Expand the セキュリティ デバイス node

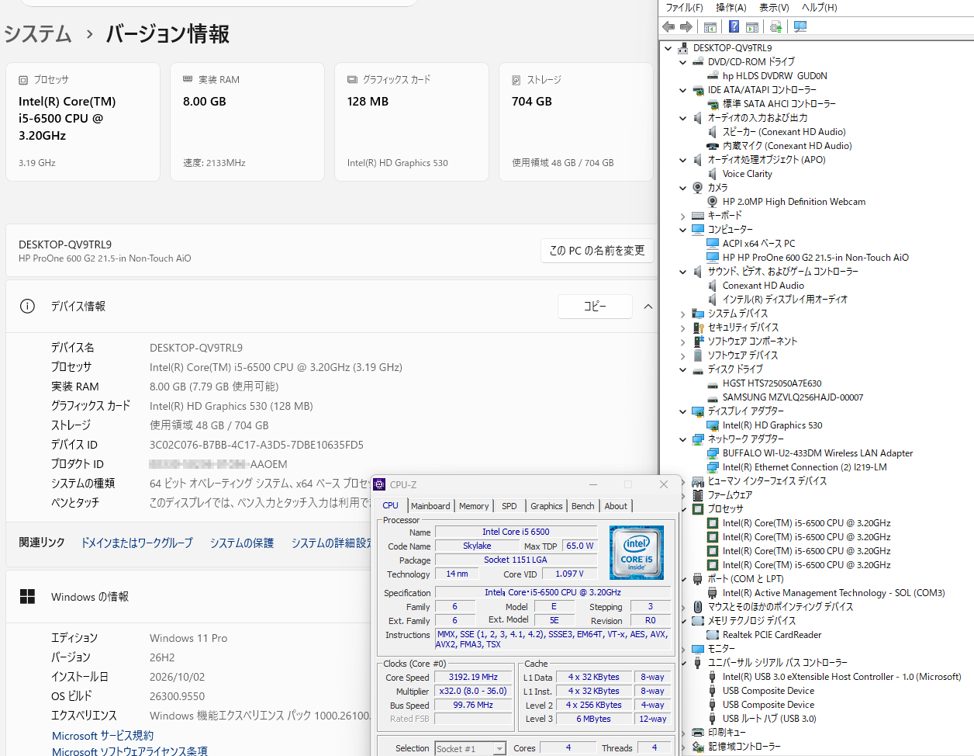pos(682,328)
